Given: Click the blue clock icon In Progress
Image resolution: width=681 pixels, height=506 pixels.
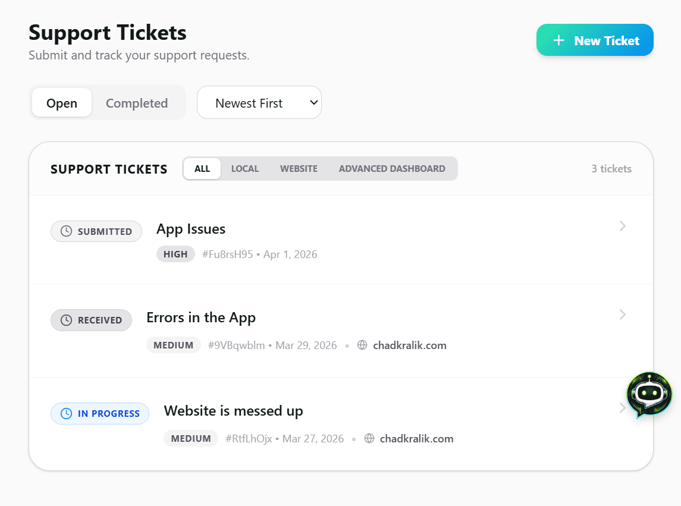Looking at the screenshot, I should (67, 413).
